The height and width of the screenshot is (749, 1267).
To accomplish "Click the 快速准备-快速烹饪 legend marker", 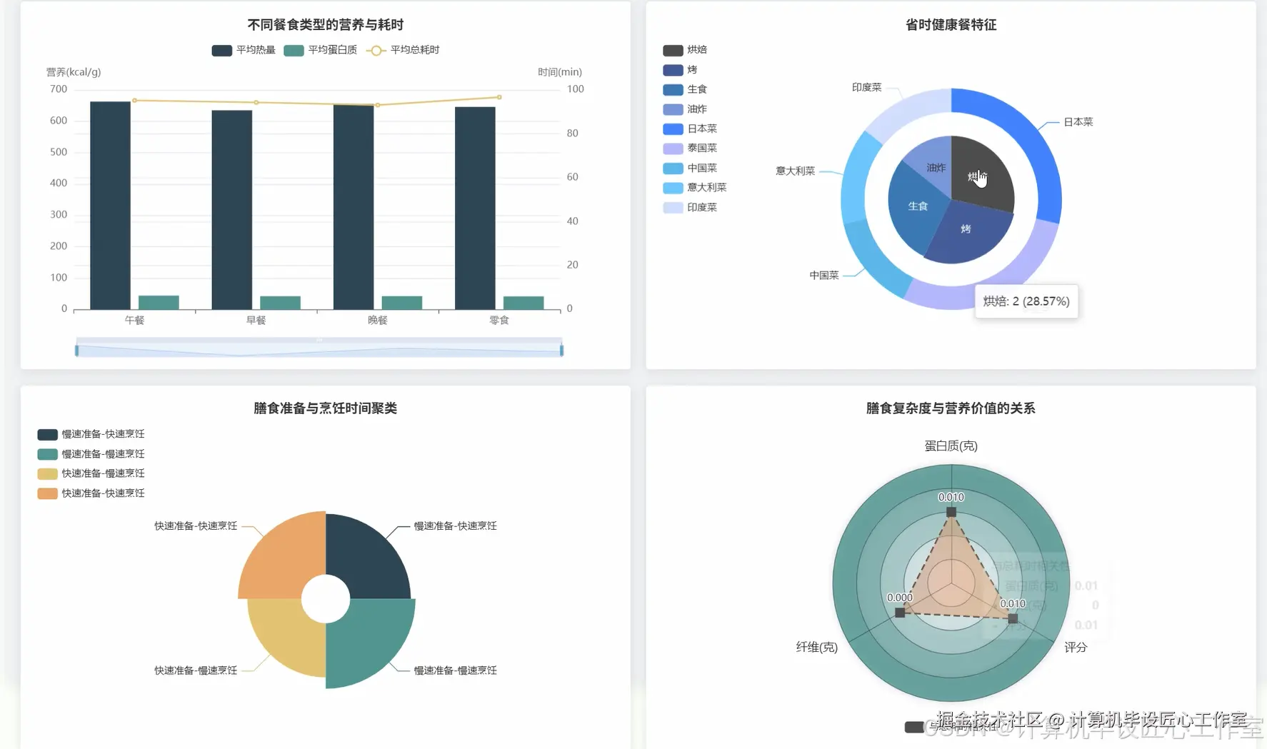I will click(46, 493).
